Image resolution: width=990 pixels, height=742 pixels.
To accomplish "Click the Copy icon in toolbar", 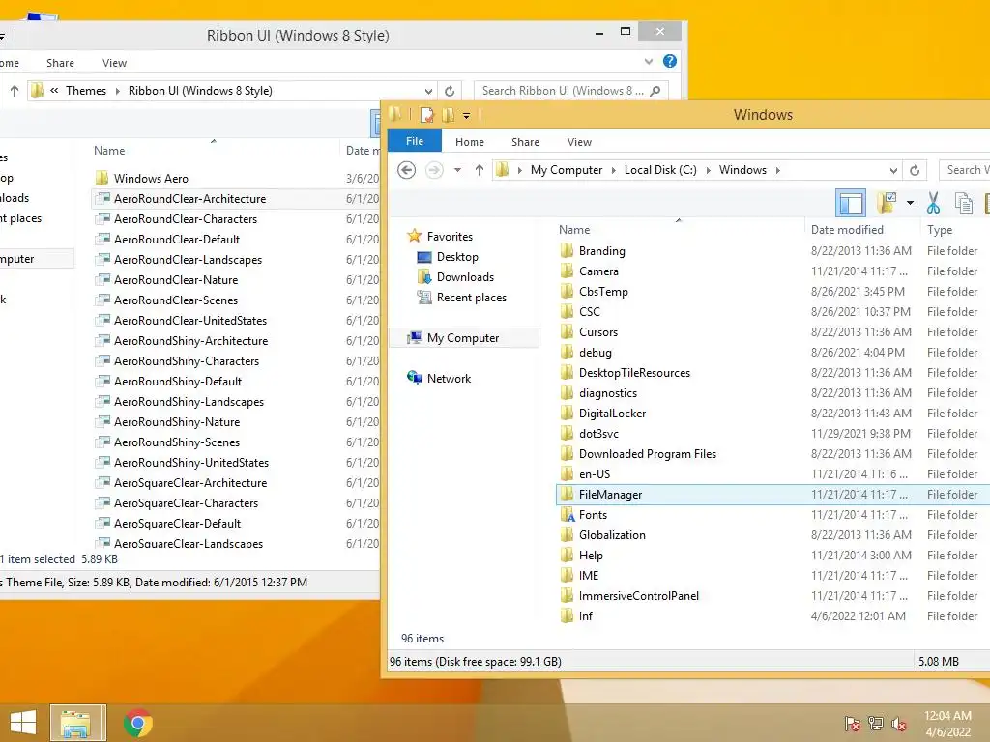I will click(x=964, y=203).
